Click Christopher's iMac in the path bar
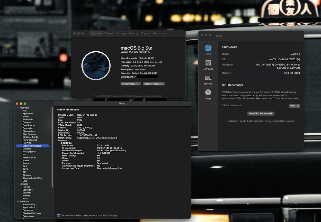The width and height of the screenshot is (321, 222). click(71, 216)
